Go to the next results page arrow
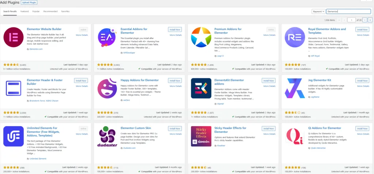 (365, 20)
